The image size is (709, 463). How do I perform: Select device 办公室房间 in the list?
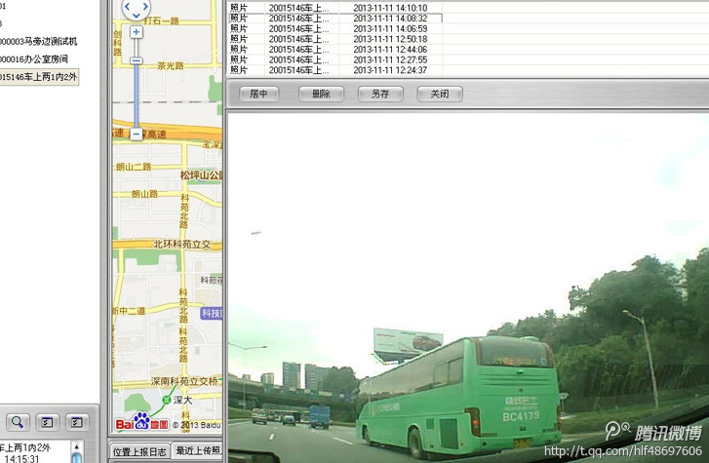[x=47, y=58]
